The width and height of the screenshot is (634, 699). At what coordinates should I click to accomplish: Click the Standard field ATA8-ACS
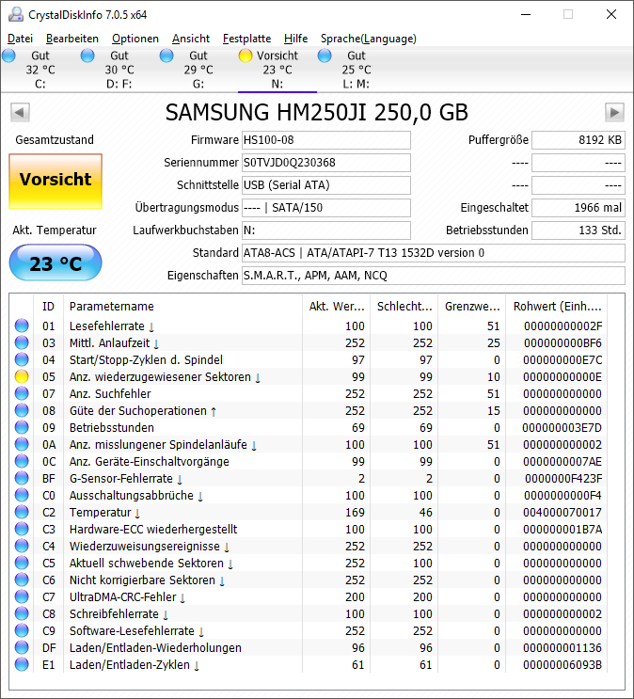pyautogui.click(x=434, y=253)
